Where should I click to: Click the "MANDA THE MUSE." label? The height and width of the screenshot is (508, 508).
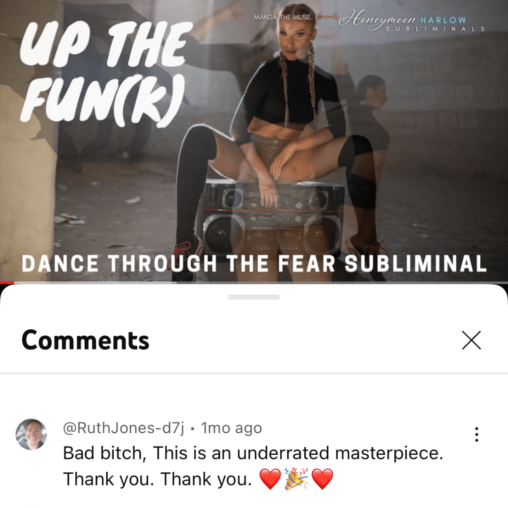pos(283,17)
